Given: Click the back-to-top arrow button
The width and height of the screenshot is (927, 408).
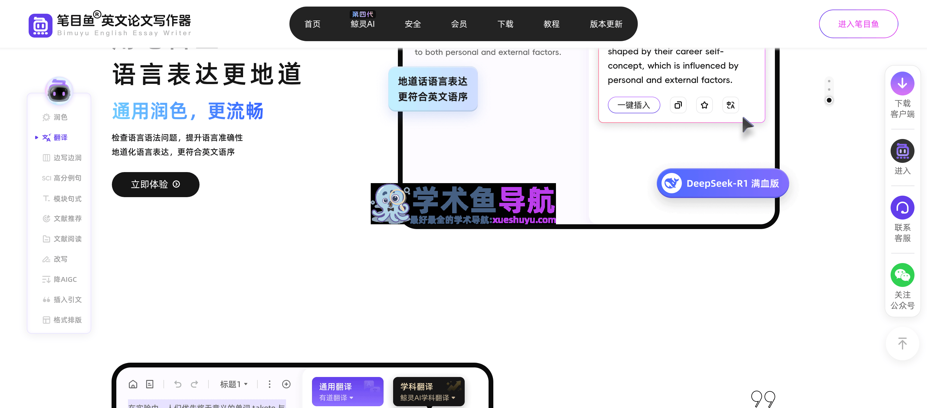Looking at the screenshot, I should coord(902,344).
